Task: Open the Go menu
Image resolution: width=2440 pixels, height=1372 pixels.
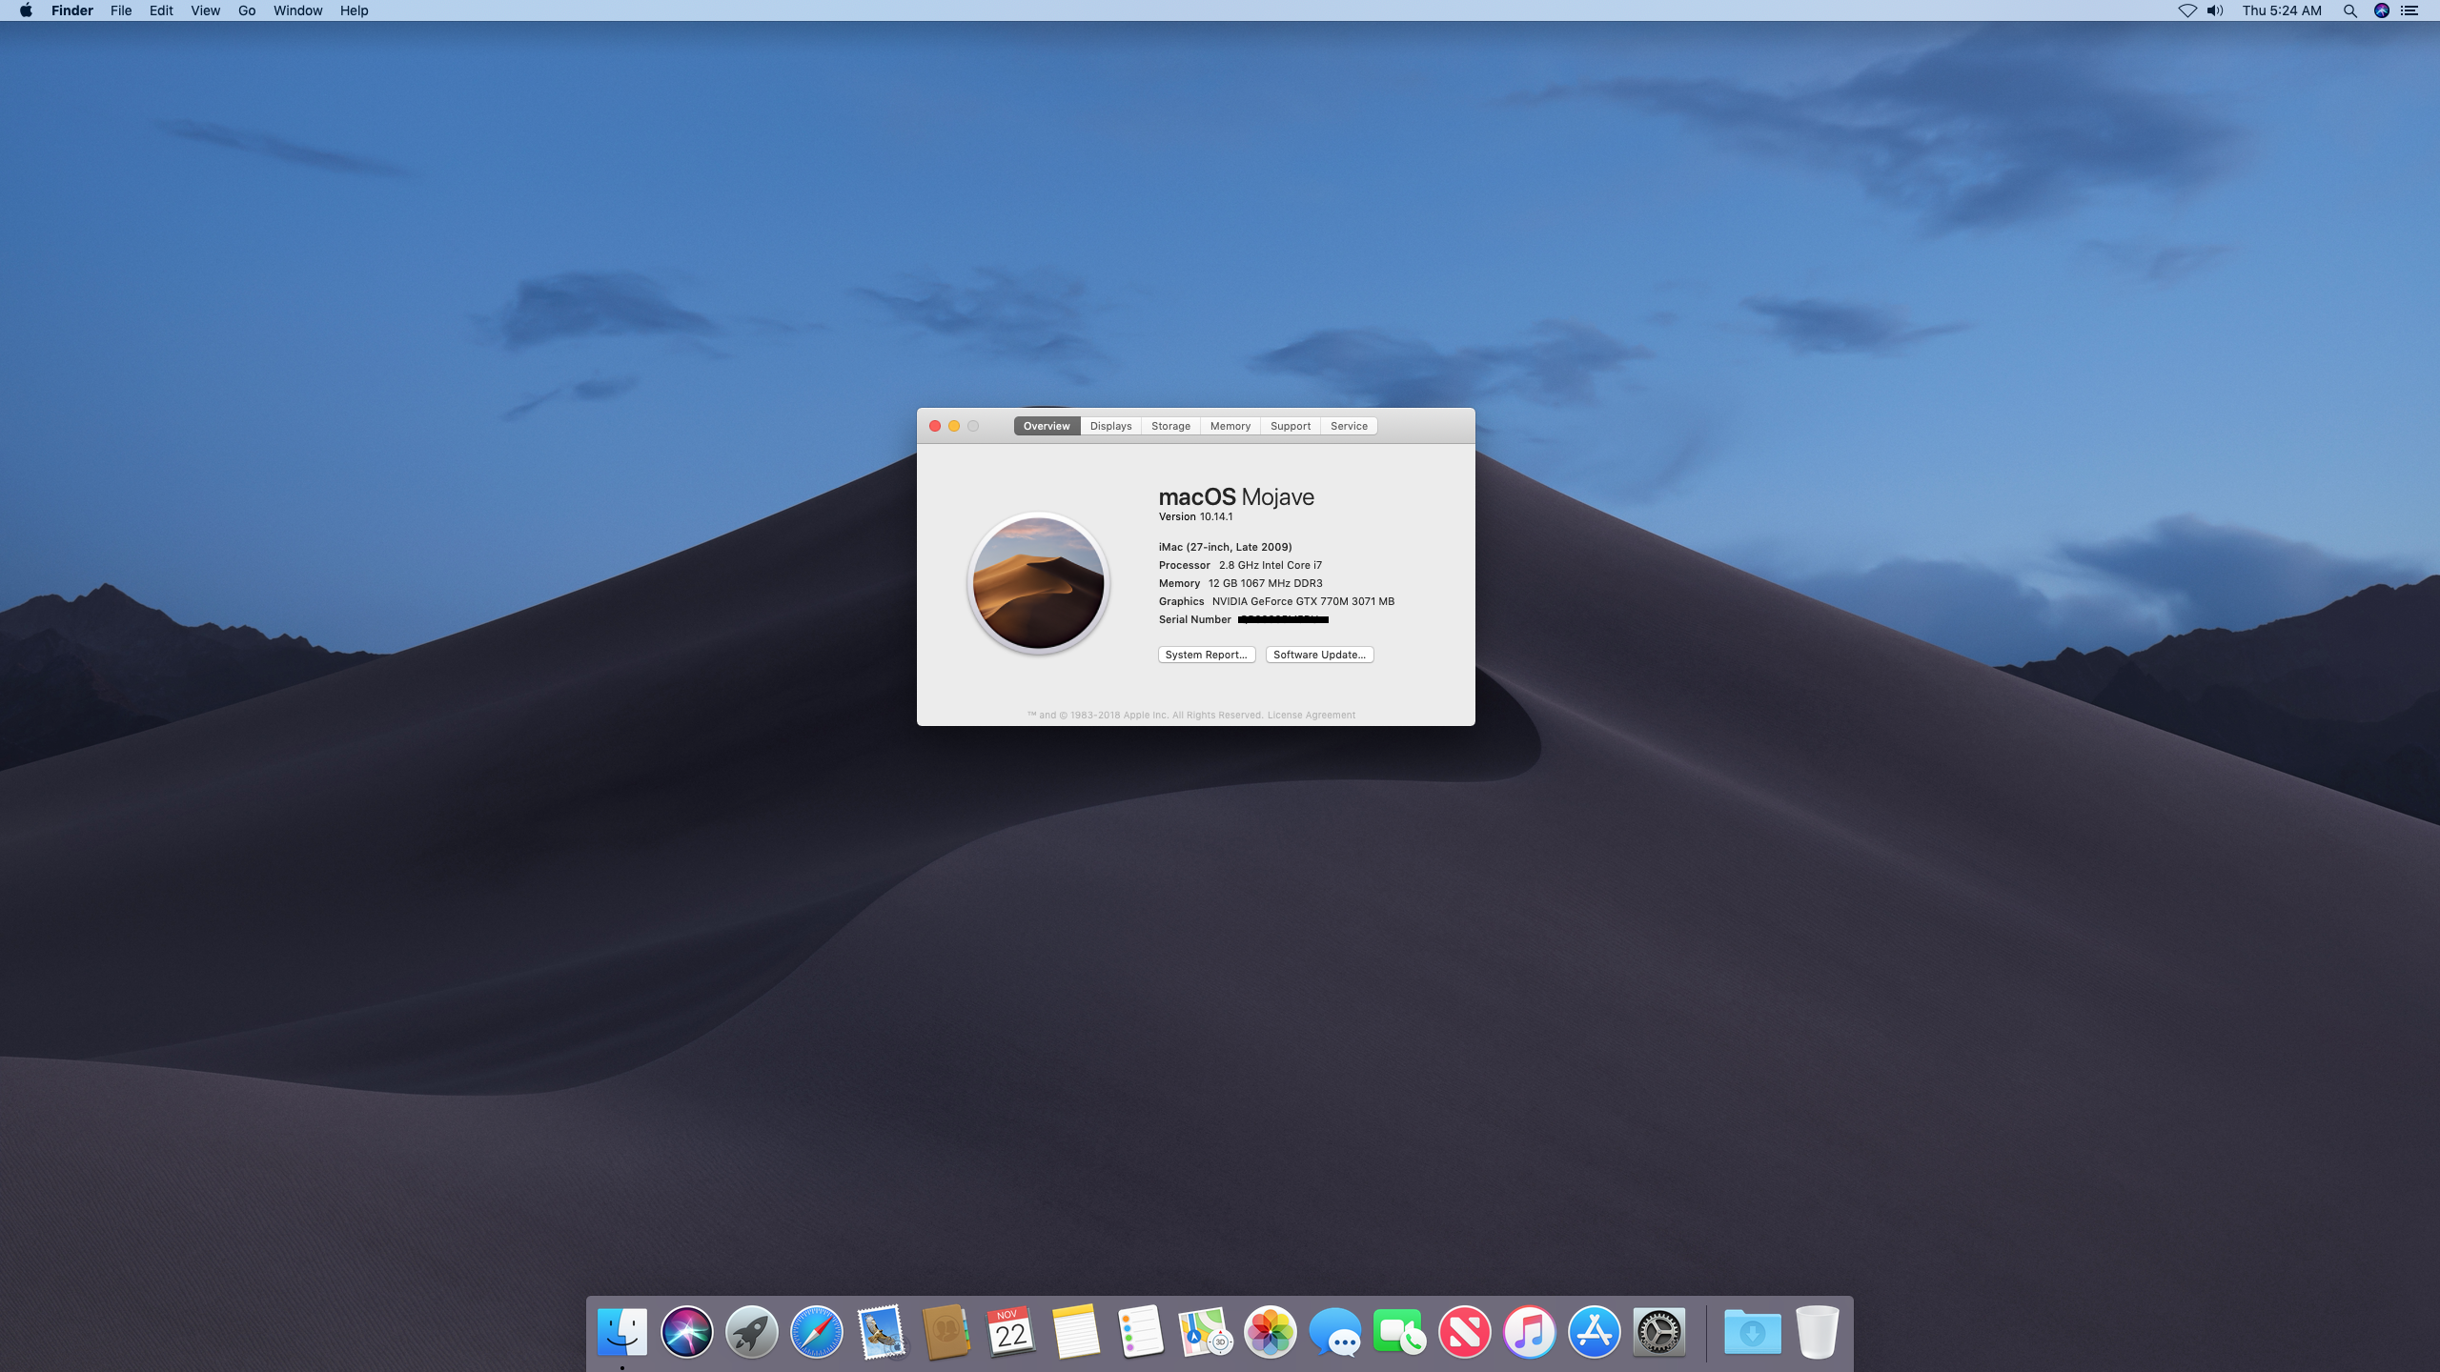Action: 247,10
